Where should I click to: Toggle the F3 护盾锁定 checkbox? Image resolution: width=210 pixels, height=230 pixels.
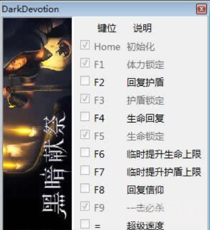pyautogui.click(x=85, y=99)
